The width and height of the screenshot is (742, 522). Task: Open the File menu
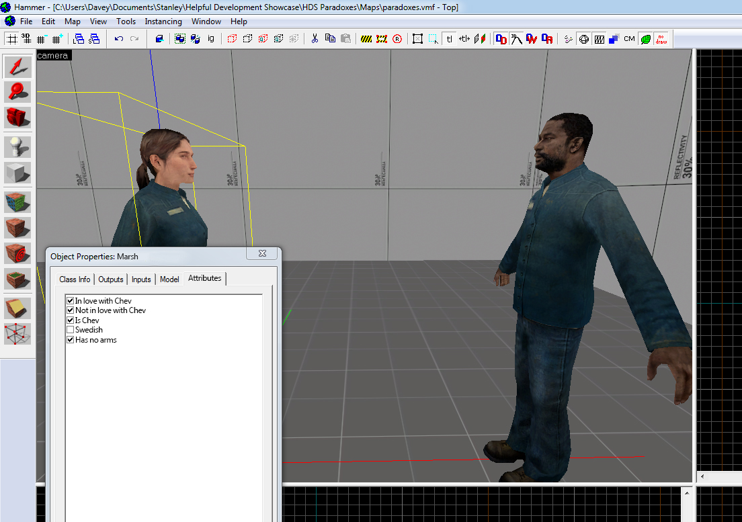[26, 21]
